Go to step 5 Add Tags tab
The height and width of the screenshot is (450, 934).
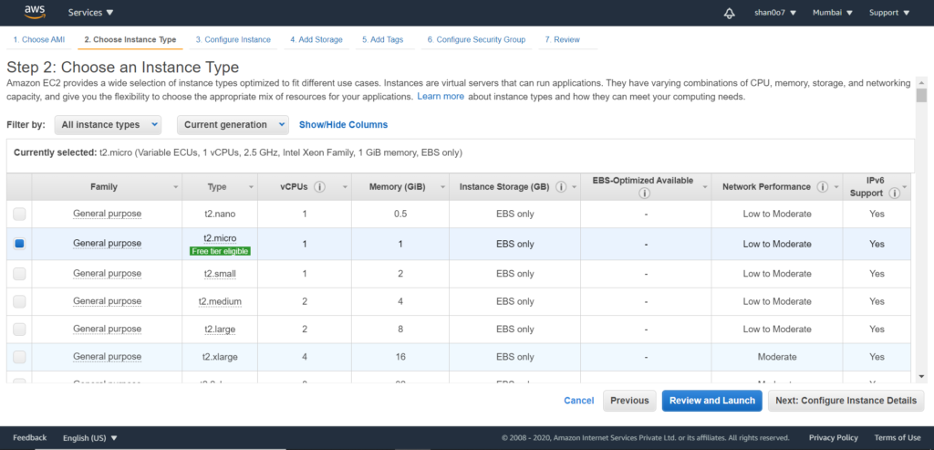(x=382, y=40)
